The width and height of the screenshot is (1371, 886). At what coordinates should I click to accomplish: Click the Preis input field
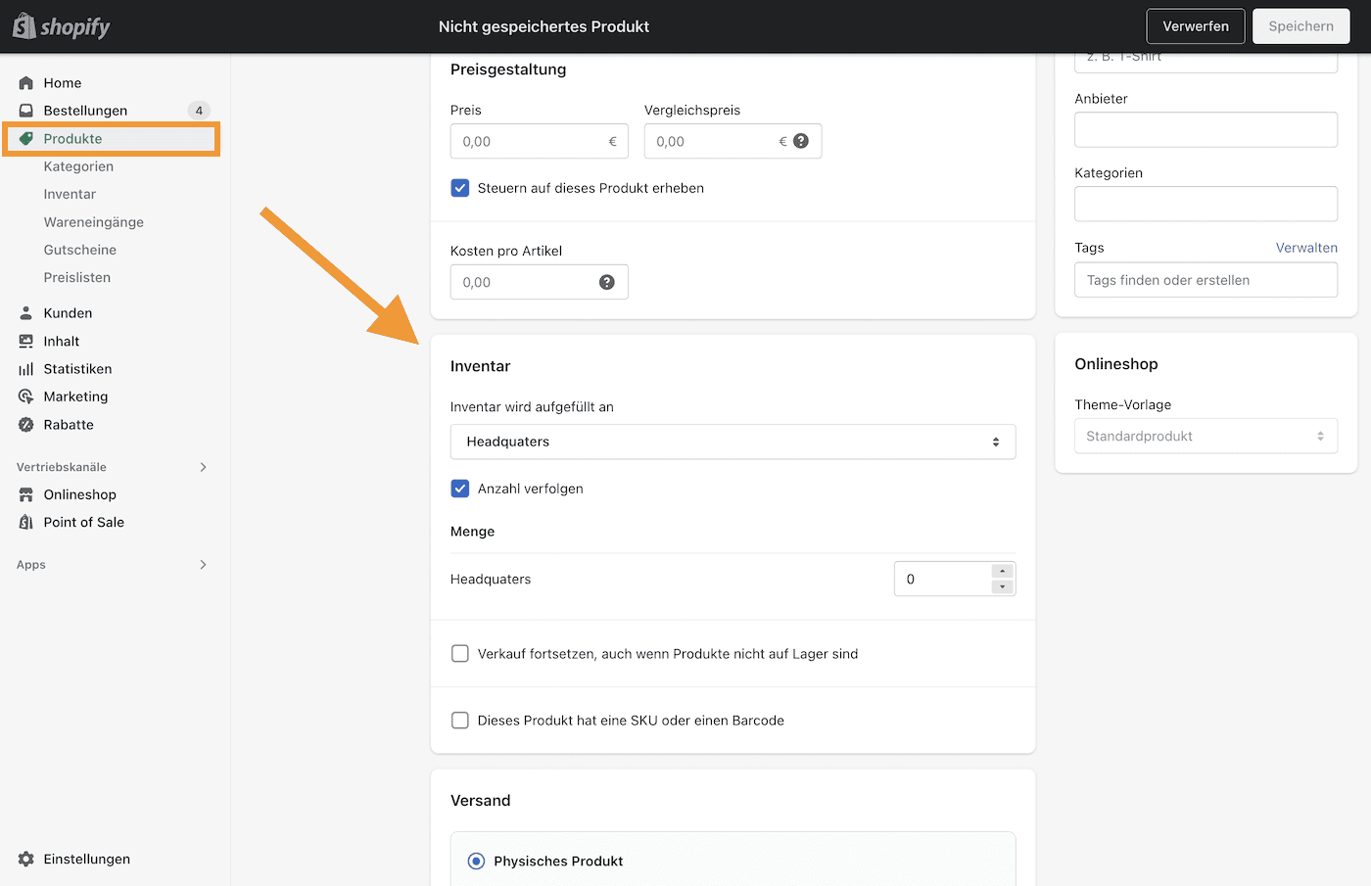coord(540,141)
